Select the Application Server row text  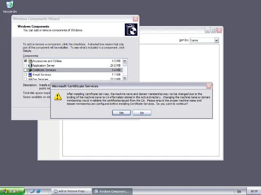(44, 65)
